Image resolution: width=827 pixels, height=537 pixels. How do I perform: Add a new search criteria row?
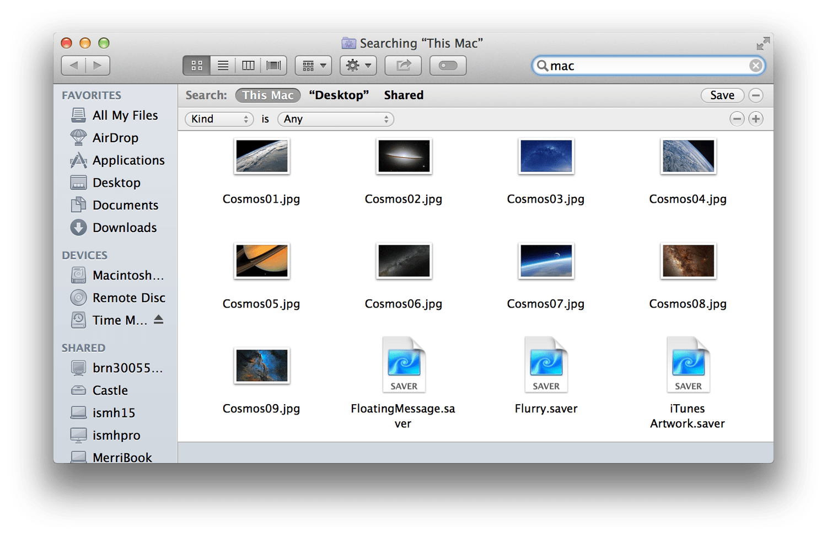[756, 119]
